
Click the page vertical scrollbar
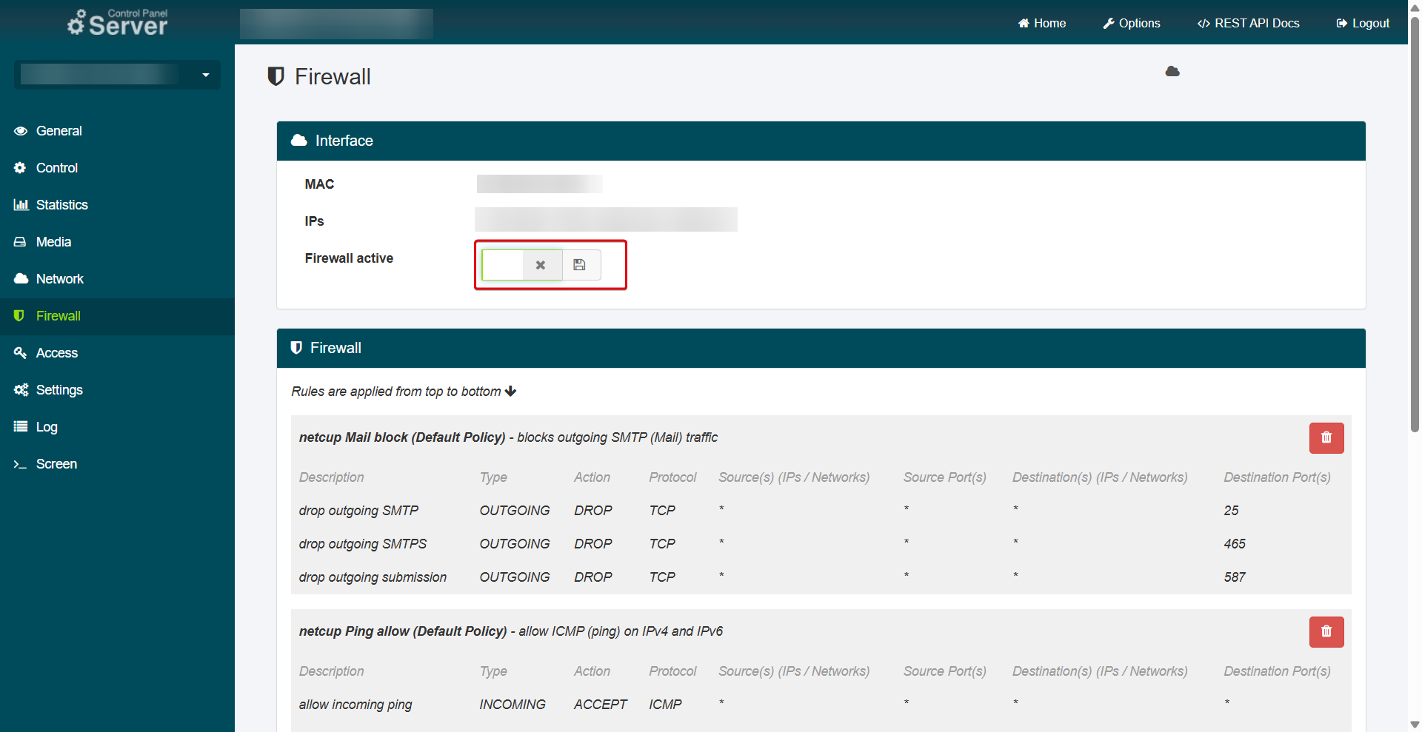click(1415, 222)
